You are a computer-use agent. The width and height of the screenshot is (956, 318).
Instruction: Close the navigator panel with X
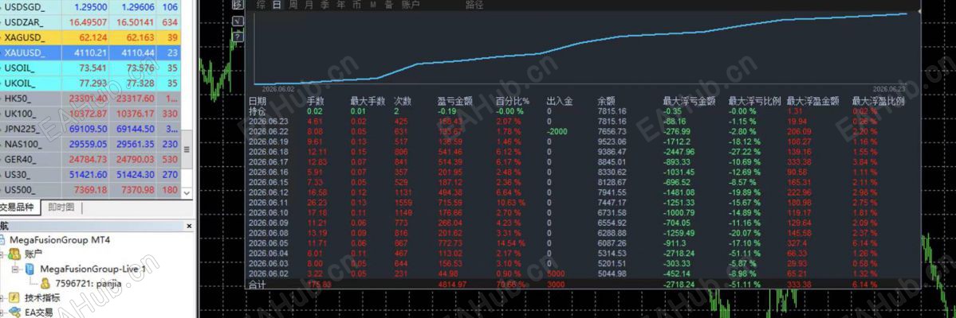coord(188,226)
